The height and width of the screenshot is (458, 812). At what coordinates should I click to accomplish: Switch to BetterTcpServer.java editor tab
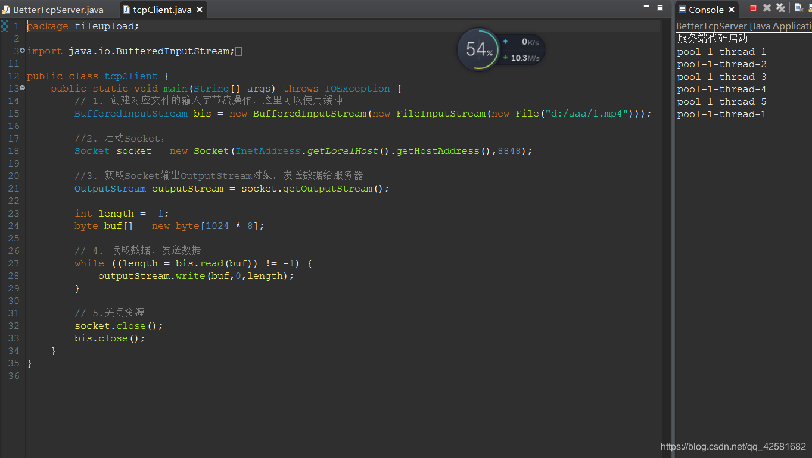click(53, 10)
